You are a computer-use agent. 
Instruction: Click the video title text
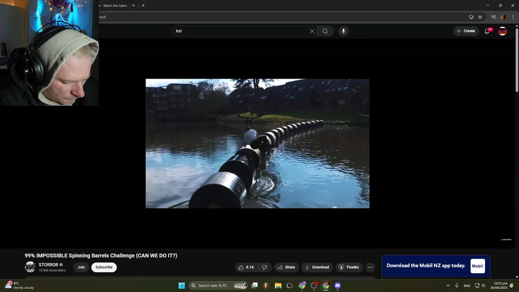point(101,255)
